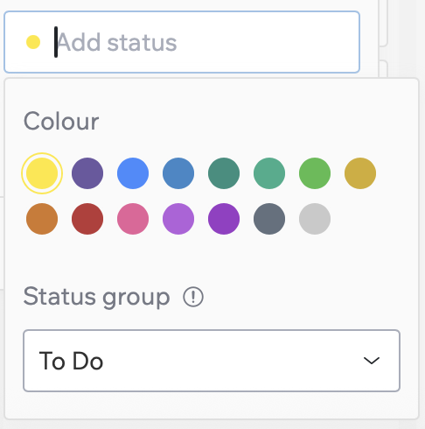This screenshot has width=425, height=429.
Task: Click the Add status input field
Action: (x=182, y=42)
